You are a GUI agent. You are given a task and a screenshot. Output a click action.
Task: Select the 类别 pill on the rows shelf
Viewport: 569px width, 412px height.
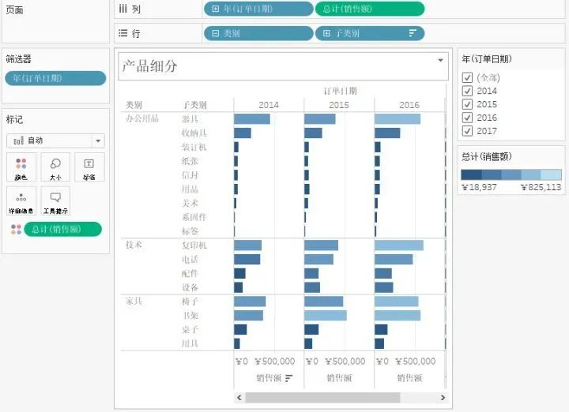click(x=258, y=33)
